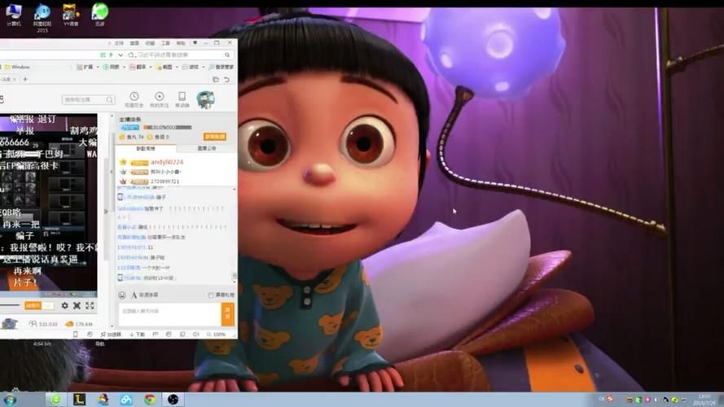
Task: Open the Windows Start button
Action: (10, 400)
